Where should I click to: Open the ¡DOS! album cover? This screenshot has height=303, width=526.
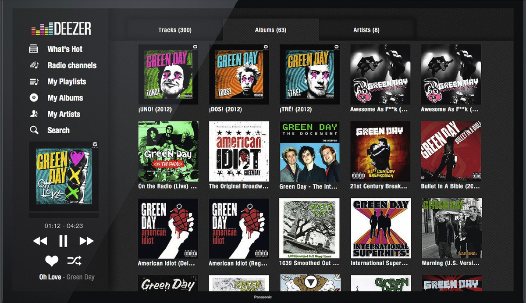point(239,74)
